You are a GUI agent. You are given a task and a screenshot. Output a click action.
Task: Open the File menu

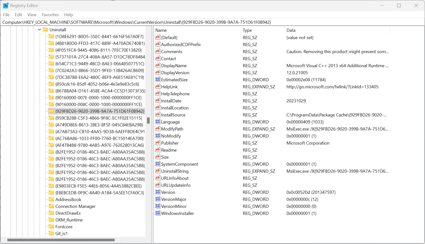6,15
